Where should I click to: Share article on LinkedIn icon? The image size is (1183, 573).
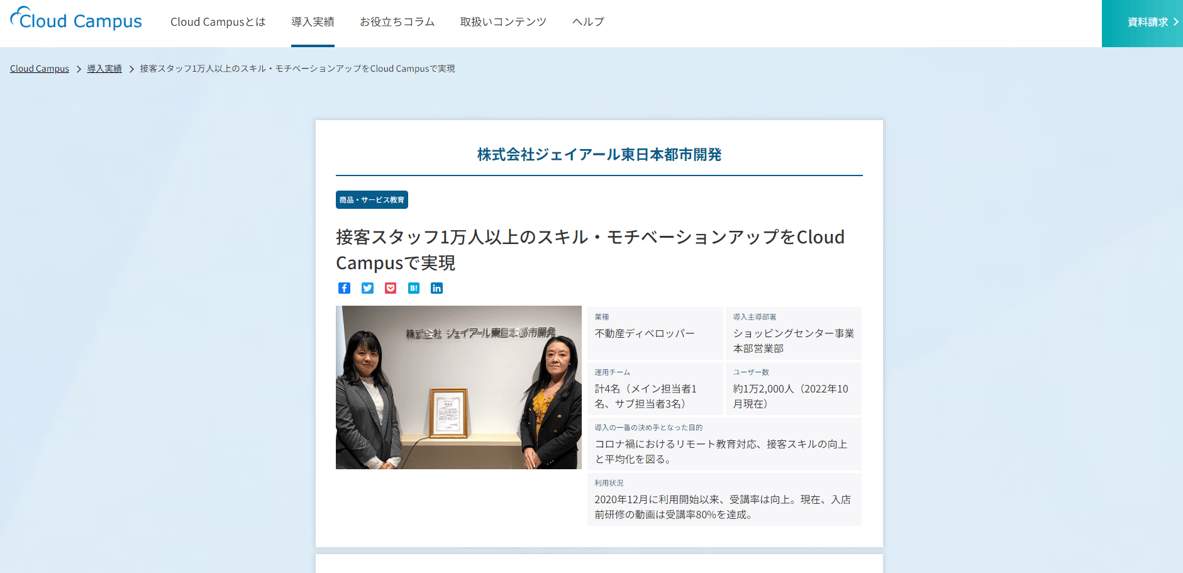click(x=436, y=288)
